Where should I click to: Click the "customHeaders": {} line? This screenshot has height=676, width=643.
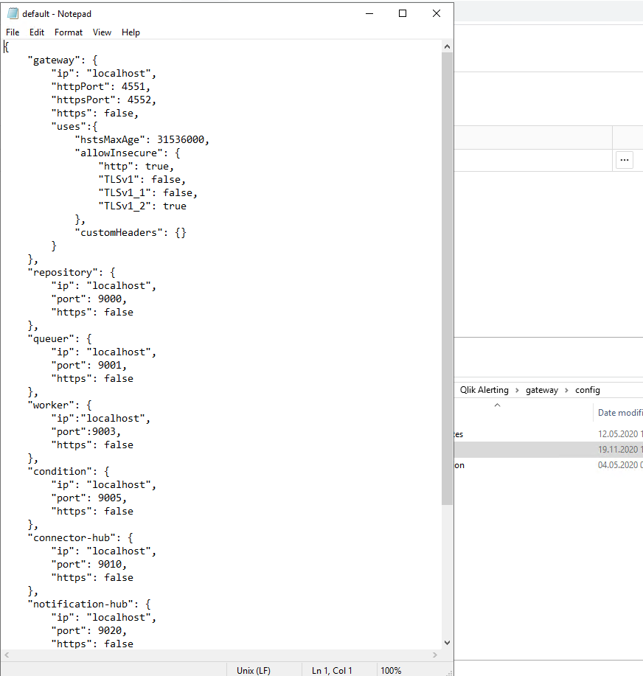(131, 233)
